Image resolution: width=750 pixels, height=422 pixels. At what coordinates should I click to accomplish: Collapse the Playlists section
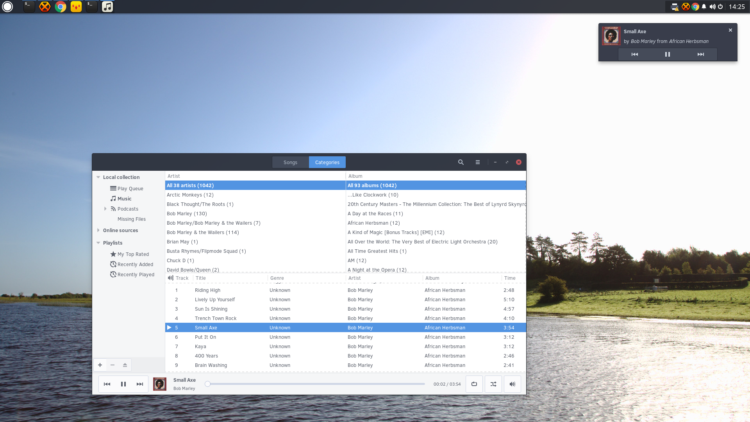pyautogui.click(x=98, y=243)
